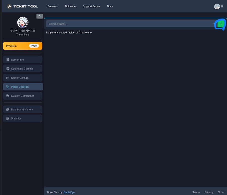Viewport: 227px width, 195px height.
Task: Click the username text beside top avatar
Action: click(222, 6)
